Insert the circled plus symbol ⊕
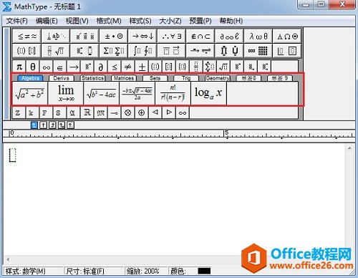Image resolution: width=358 pixels, height=278 pixels. pyautogui.click(x=142, y=112)
